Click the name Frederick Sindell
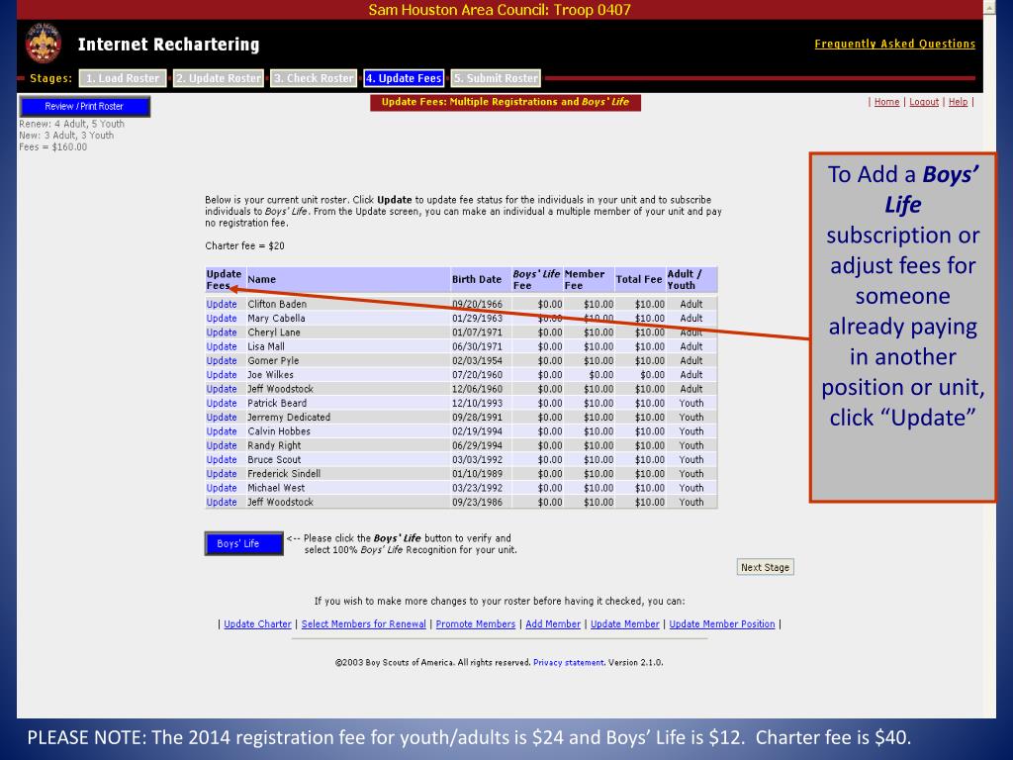The height and width of the screenshot is (760, 1013). click(x=284, y=474)
